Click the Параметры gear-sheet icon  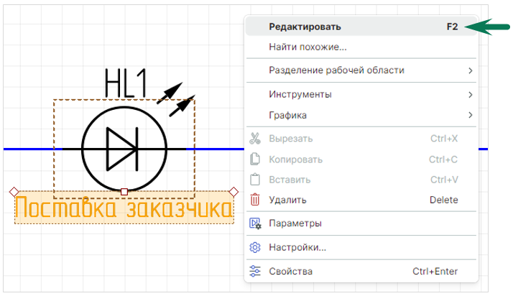pos(255,223)
